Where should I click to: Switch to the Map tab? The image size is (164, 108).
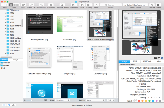[x=159, y=61]
